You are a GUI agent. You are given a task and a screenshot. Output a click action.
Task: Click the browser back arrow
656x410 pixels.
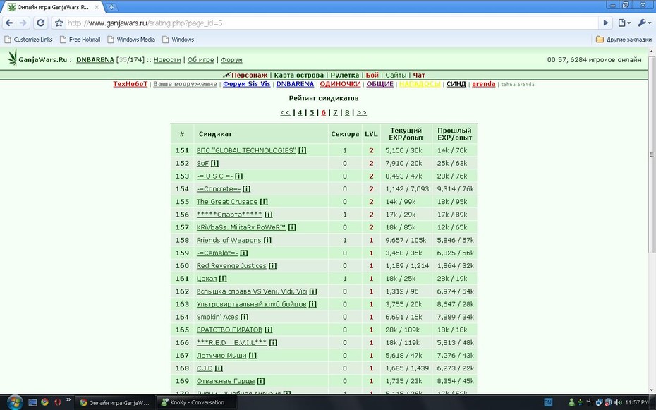coord(9,23)
